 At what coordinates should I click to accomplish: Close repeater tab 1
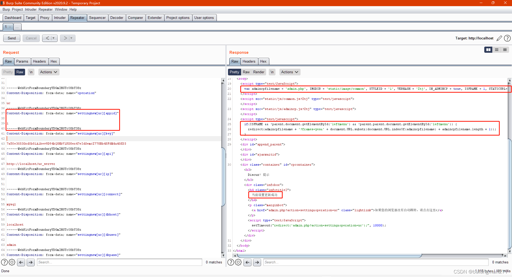pyautogui.click(x=10, y=27)
